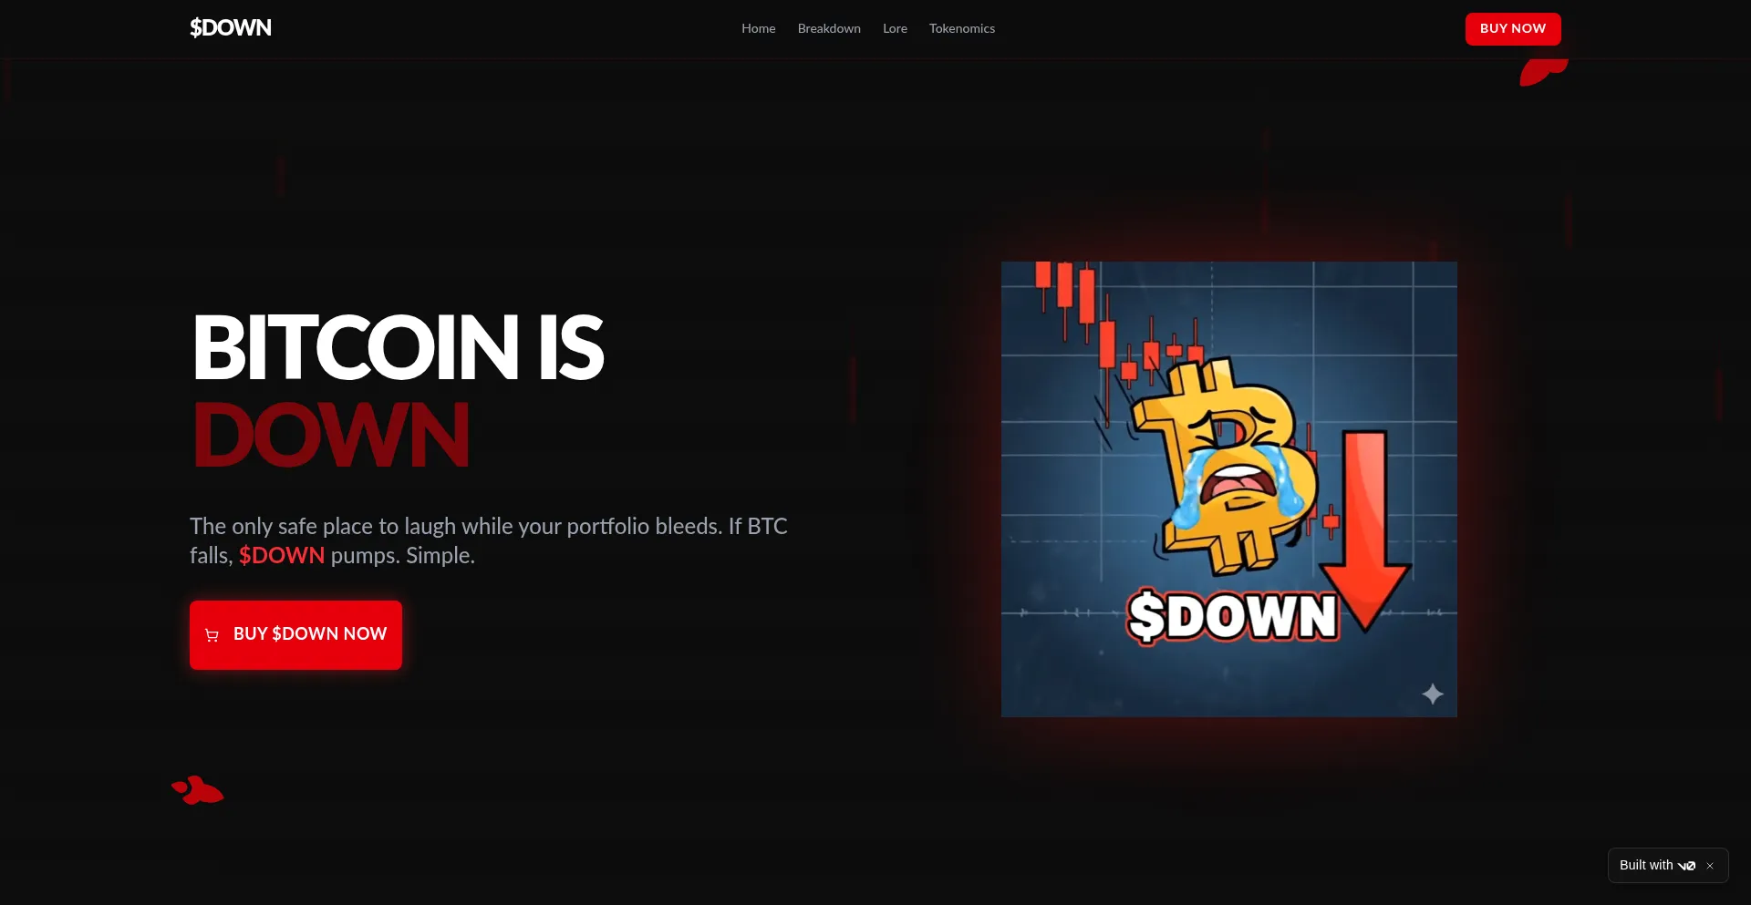Open the Home nav link
This screenshot has width=1751, height=905.
pyautogui.click(x=758, y=28)
